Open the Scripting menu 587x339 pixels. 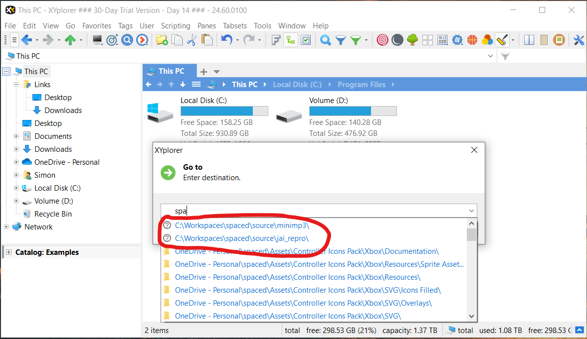(x=175, y=26)
